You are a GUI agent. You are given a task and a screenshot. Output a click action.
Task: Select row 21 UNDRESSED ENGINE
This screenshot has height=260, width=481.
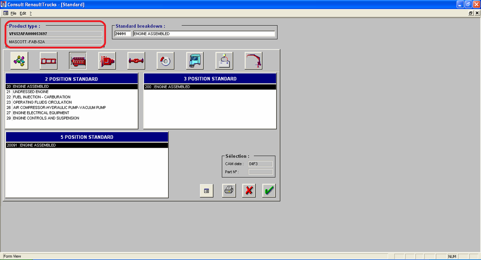(72, 92)
